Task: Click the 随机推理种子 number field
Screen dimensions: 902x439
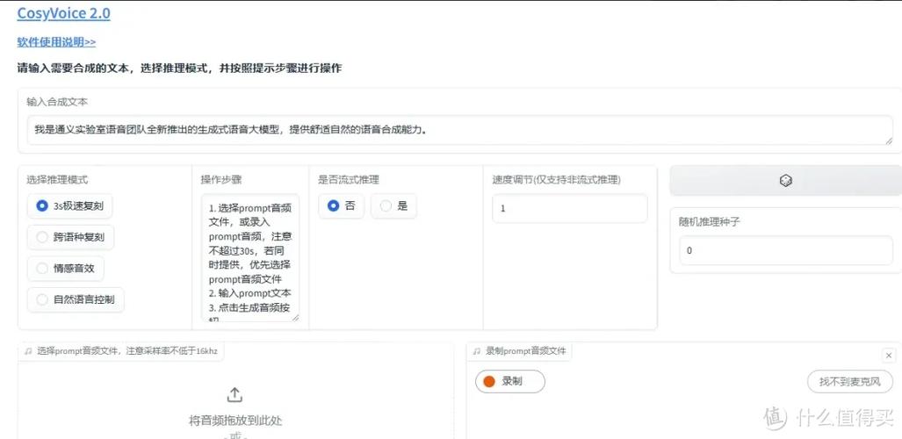Action: (x=786, y=250)
